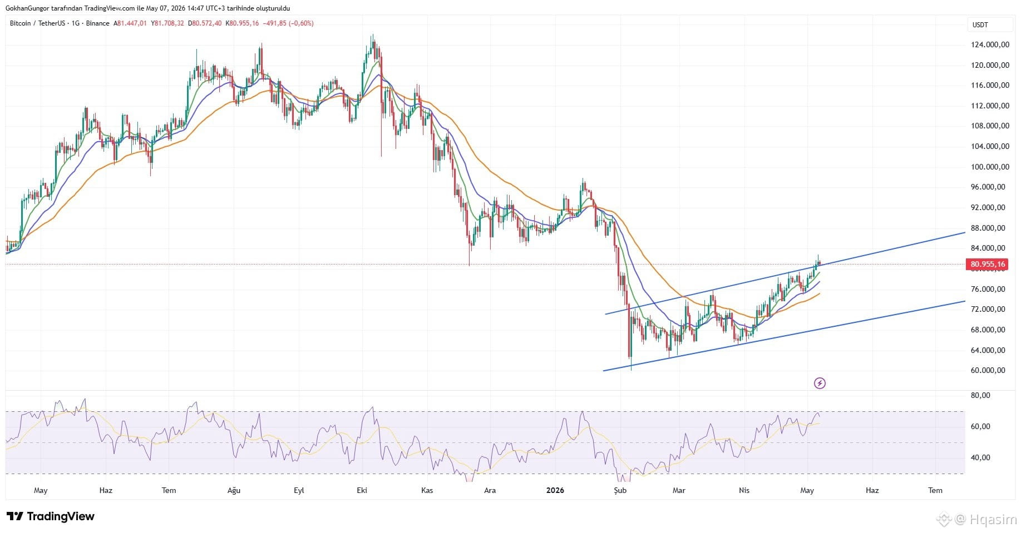Click the red current price label 80.955,16
The height and width of the screenshot is (533, 1021).
[988, 265]
